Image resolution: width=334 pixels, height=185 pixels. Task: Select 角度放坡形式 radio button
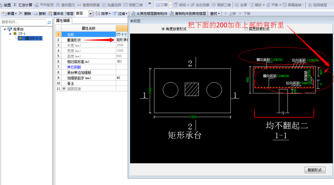tap(163, 29)
